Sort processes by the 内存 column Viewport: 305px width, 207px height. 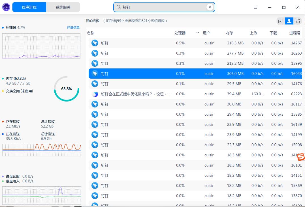229,33
